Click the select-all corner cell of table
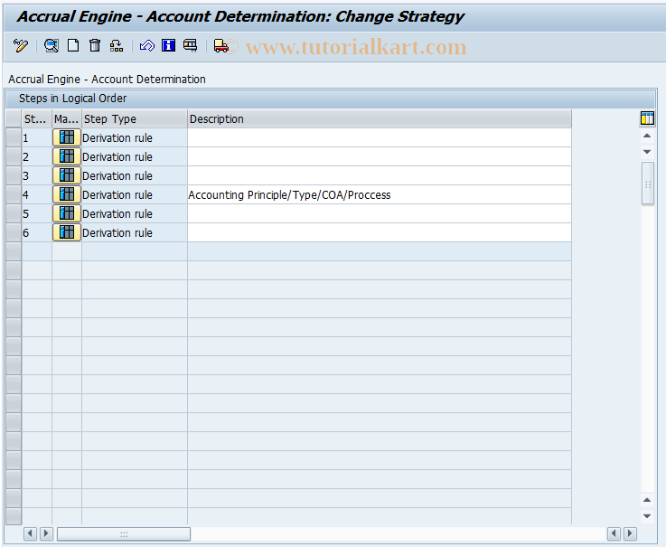The image size is (666, 547). pos(14,118)
